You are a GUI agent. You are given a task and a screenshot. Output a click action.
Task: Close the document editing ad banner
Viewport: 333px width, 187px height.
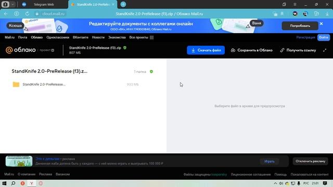coord(322,24)
